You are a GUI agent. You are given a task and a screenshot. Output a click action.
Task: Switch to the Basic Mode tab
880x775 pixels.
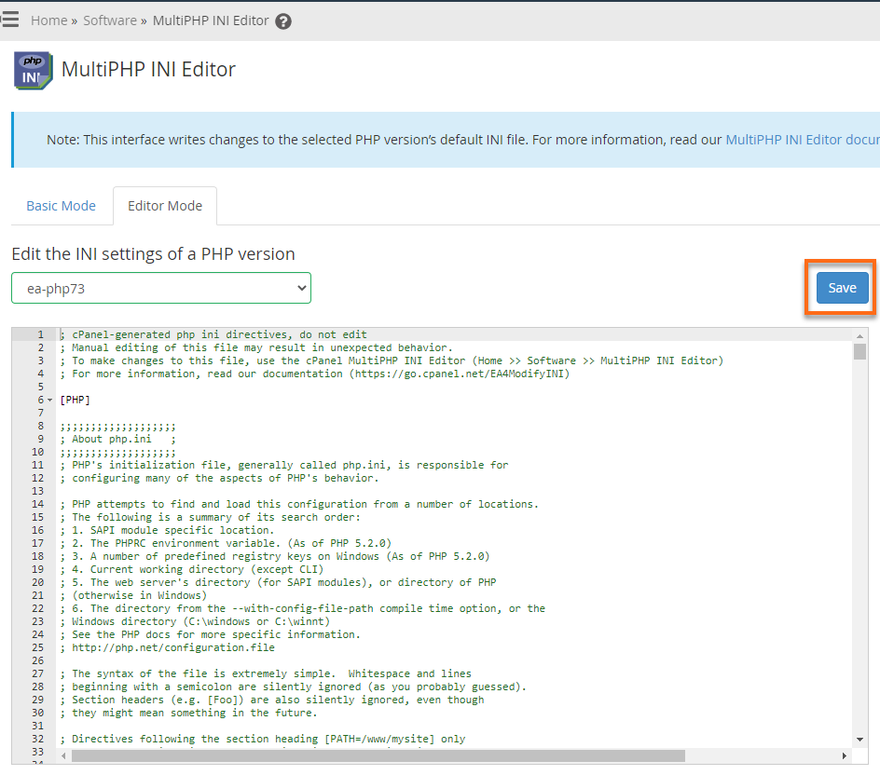coord(61,206)
